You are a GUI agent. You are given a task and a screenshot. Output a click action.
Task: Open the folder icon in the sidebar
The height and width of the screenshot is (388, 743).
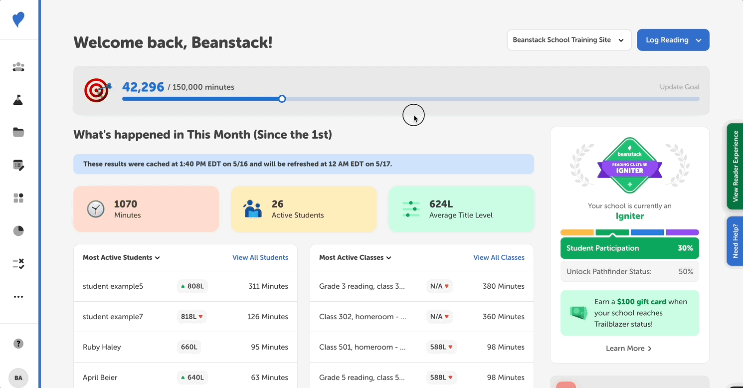pos(18,132)
